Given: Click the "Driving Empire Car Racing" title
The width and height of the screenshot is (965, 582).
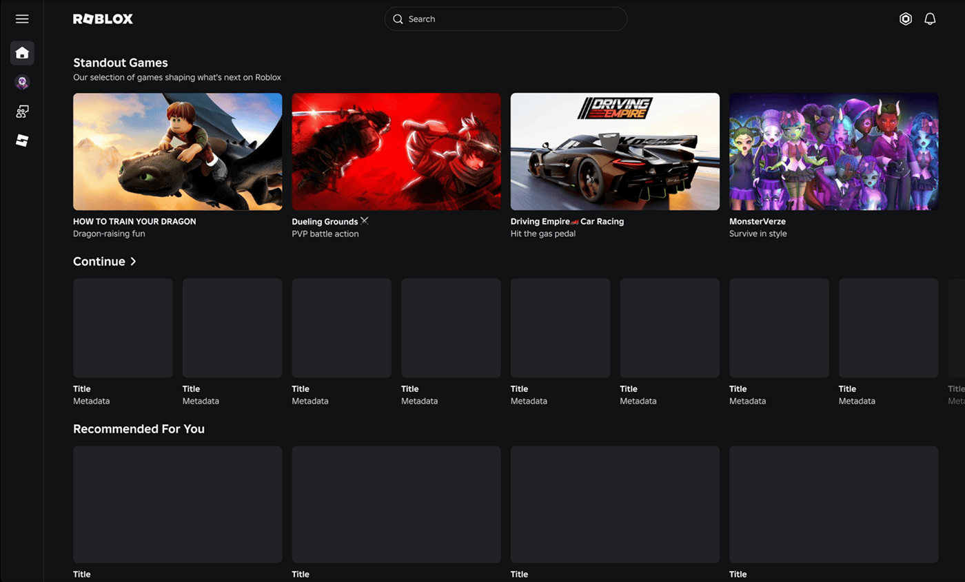Looking at the screenshot, I should coord(567,222).
